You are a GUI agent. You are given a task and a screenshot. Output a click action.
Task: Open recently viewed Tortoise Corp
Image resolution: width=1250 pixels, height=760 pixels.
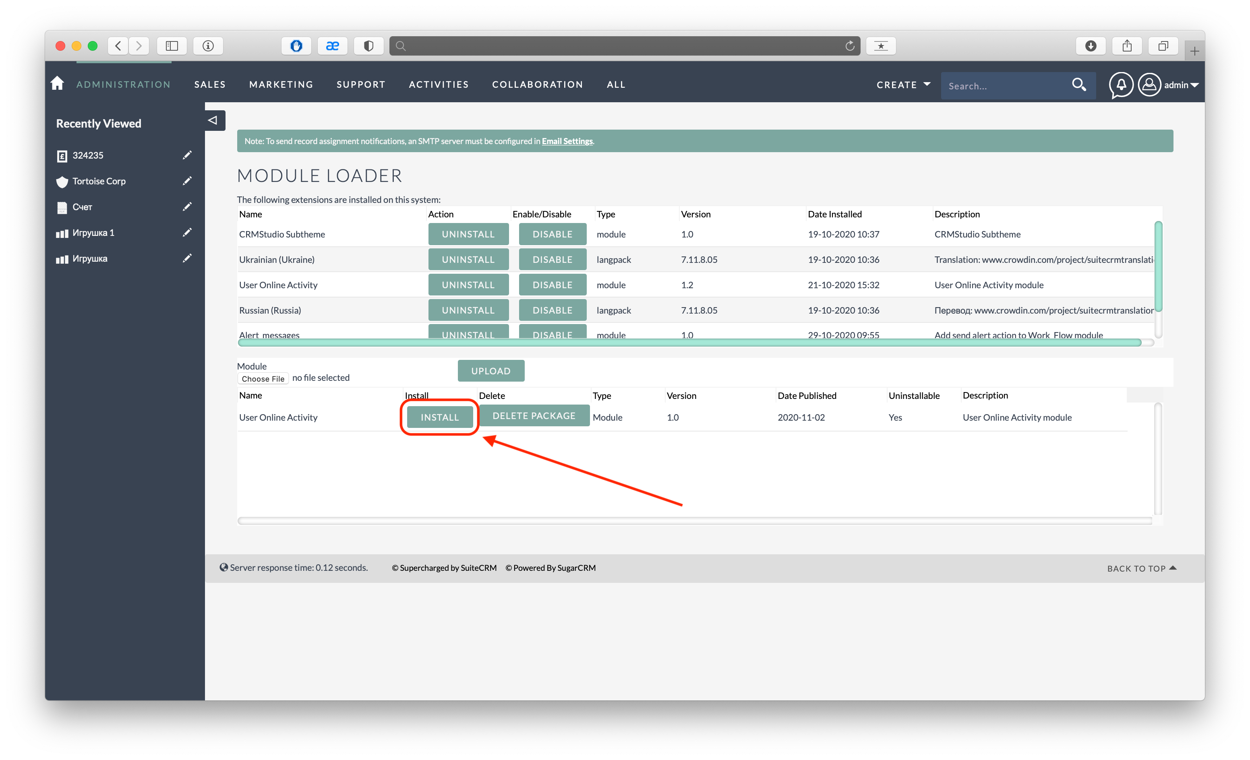(x=99, y=181)
